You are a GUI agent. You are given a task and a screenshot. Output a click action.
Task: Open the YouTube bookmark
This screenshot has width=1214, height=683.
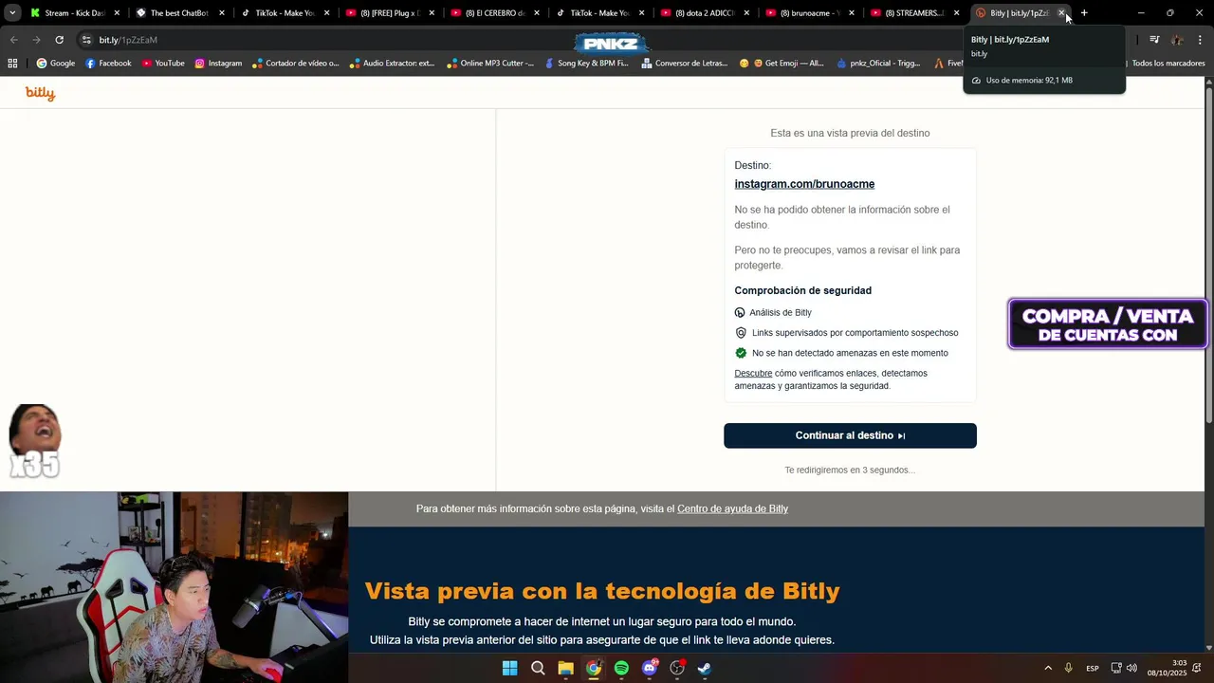[163, 64]
